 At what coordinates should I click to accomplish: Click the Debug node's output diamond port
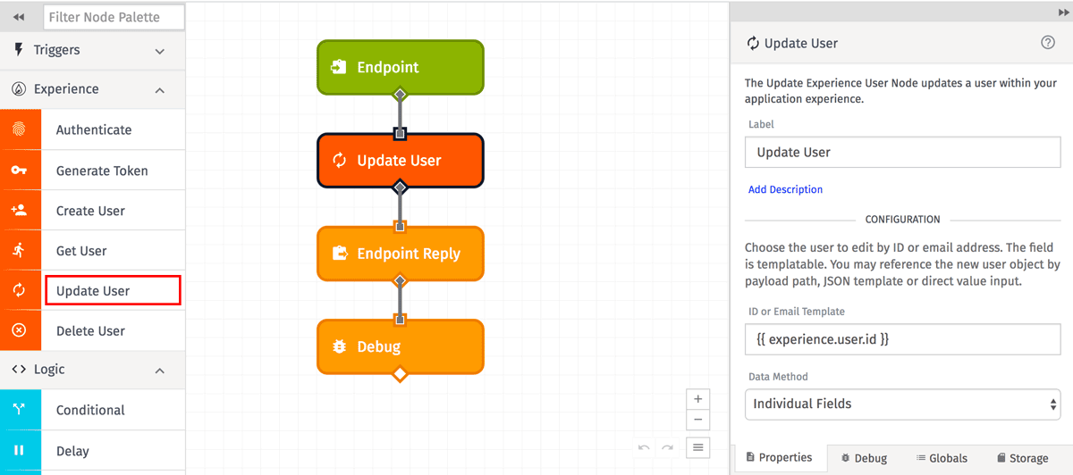[401, 373]
